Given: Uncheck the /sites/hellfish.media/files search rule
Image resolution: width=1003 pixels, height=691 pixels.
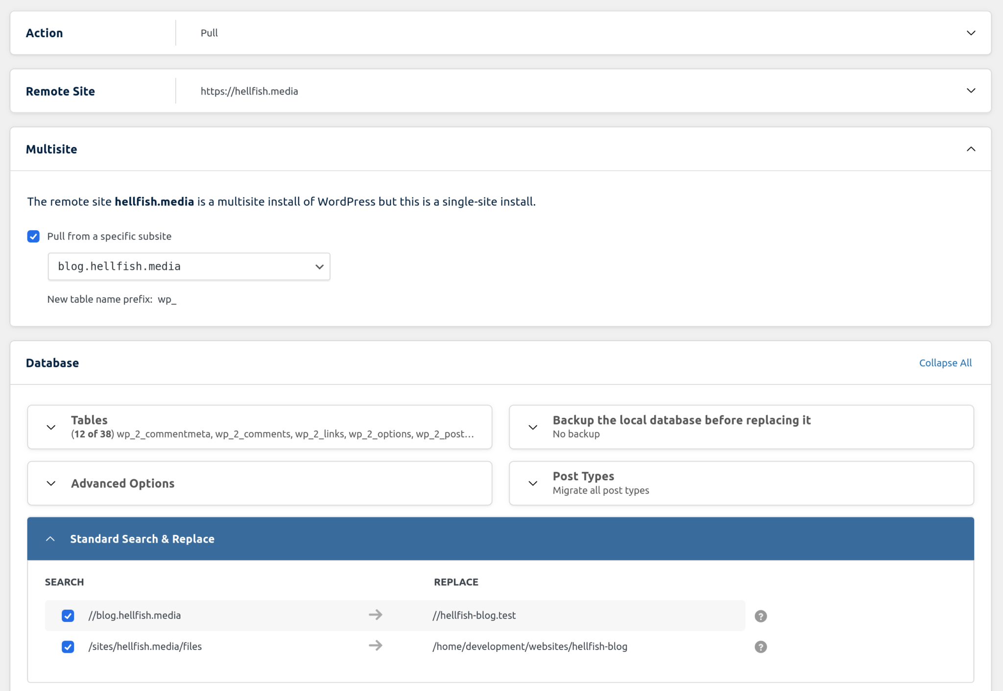Looking at the screenshot, I should pyautogui.click(x=68, y=646).
